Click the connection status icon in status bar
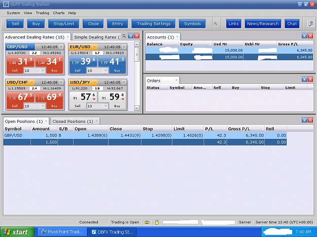This screenshot has width=317, height=237. coord(147,222)
